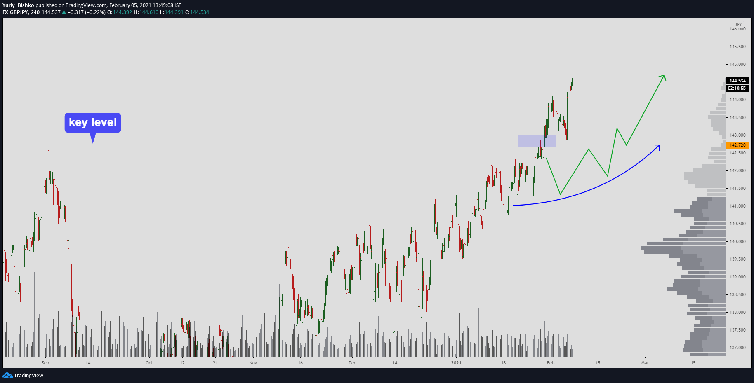The height and width of the screenshot is (383, 754).
Task: Click the Sep date axis label
Action: pos(45,363)
